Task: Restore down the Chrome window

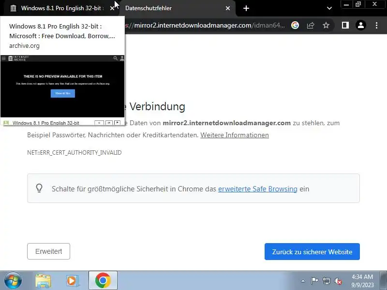Action: click(x=358, y=4)
